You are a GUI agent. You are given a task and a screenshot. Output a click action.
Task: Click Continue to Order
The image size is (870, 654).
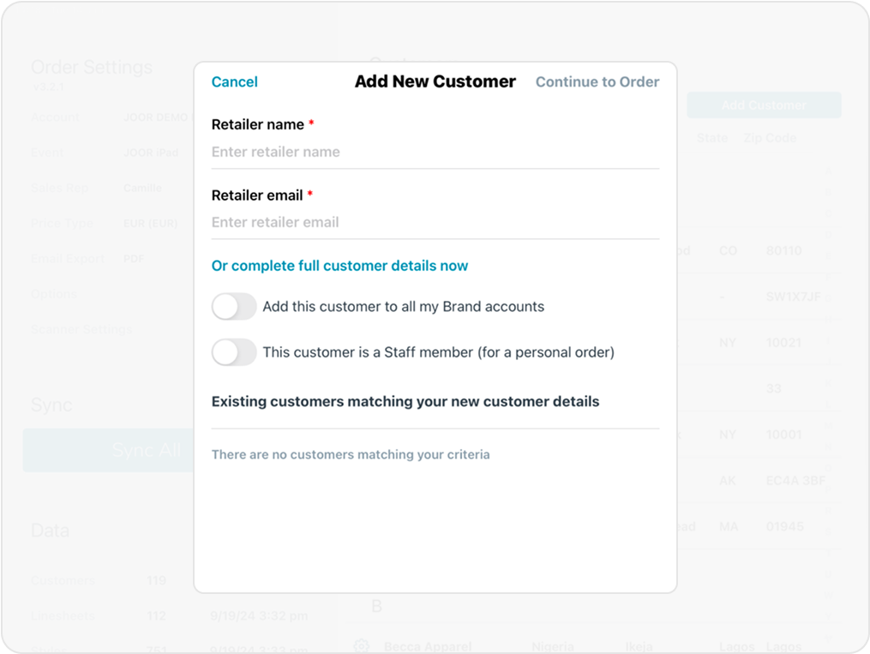pos(597,82)
